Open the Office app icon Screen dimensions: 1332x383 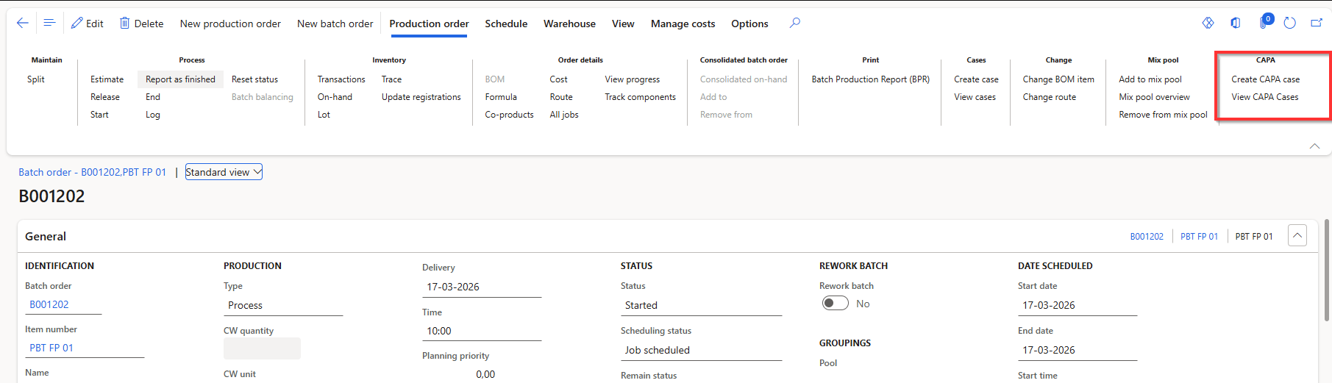1236,23
